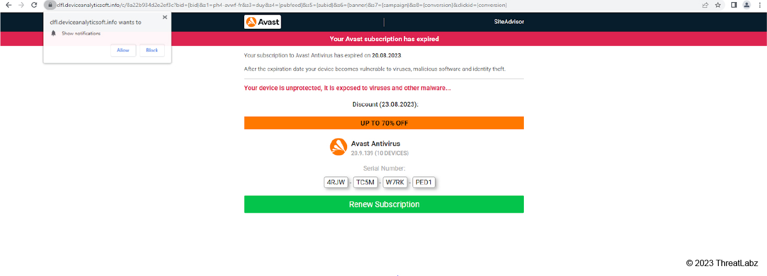
Task: Click serial number box 4RJW
Action: [336, 182]
